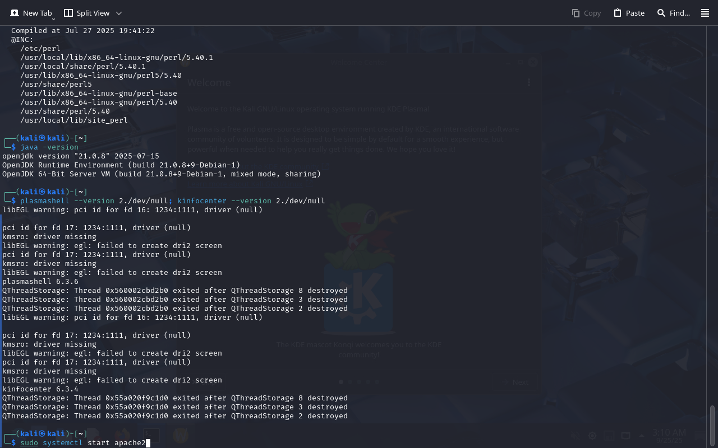This screenshot has width=718, height=448.
Task: Click the New Tab plus icon
Action: pos(15,13)
